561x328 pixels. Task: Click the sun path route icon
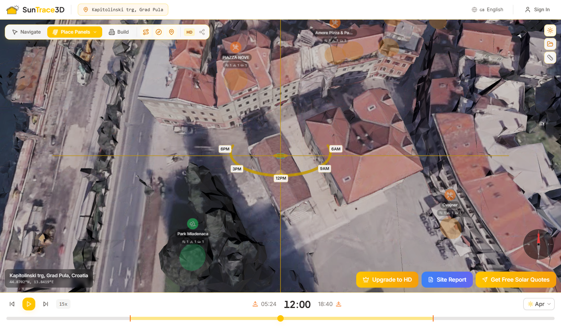click(146, 32)
